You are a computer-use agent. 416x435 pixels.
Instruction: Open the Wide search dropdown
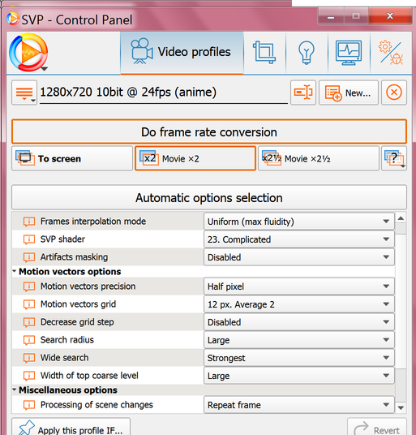click(299, 358)
